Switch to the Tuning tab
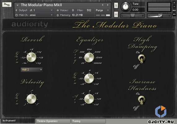Screen dimensions: 177x124 [88, 121]
